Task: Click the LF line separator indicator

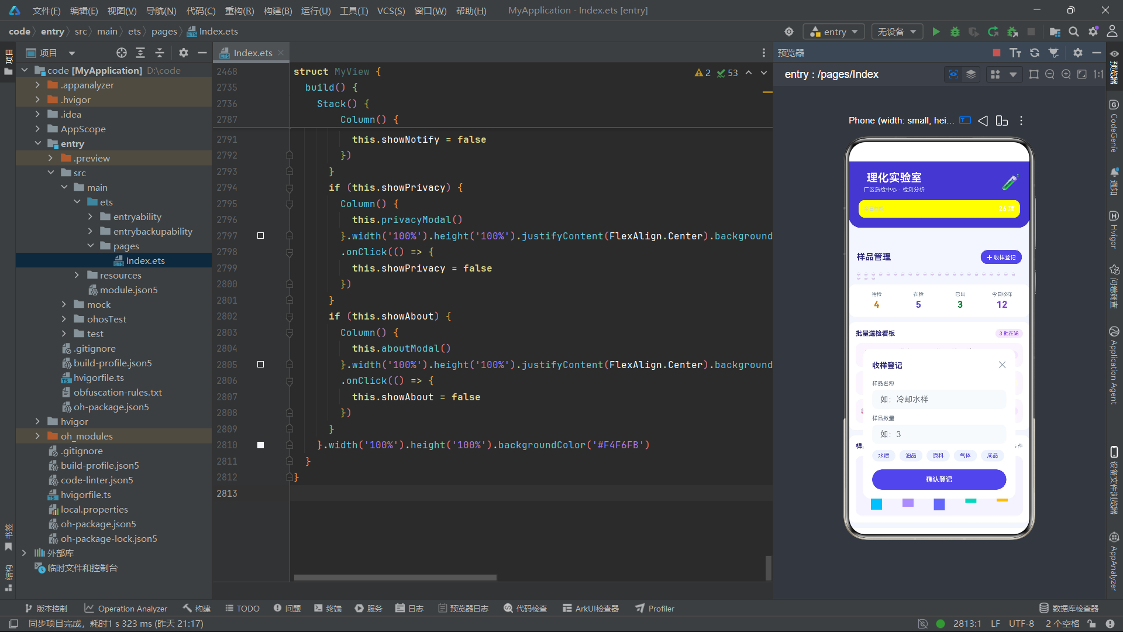Action: [x=995, y=624]
